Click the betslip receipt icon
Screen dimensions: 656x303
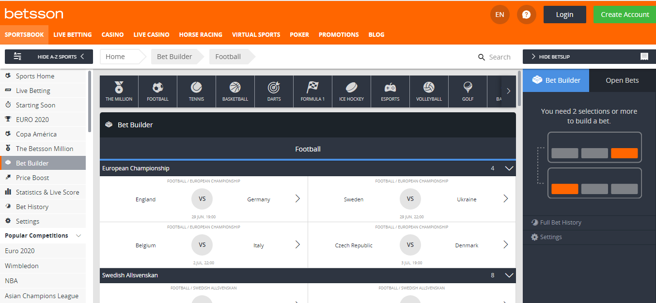coord(644,57)
